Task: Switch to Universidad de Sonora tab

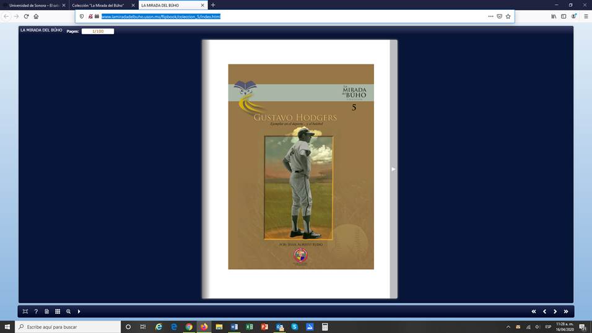Action: (33, 6)
